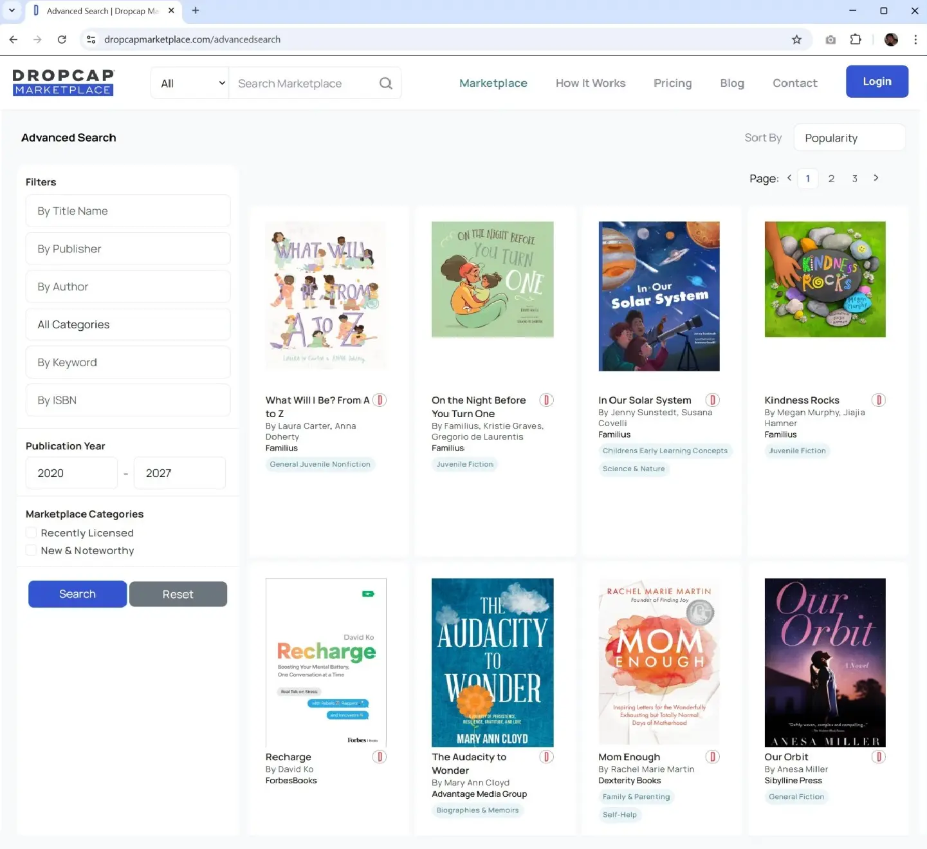This screenshot has width=927, height=849.
Task: Go to next results page arrow
Action: [876, 178]
